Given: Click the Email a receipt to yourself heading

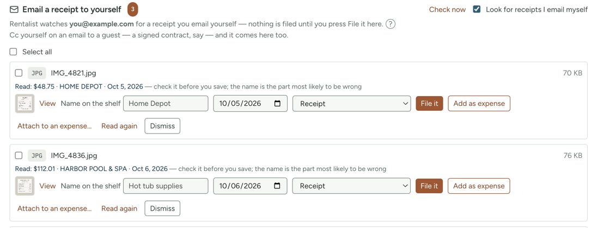Looking at the screenshot, I should (72, 9).
